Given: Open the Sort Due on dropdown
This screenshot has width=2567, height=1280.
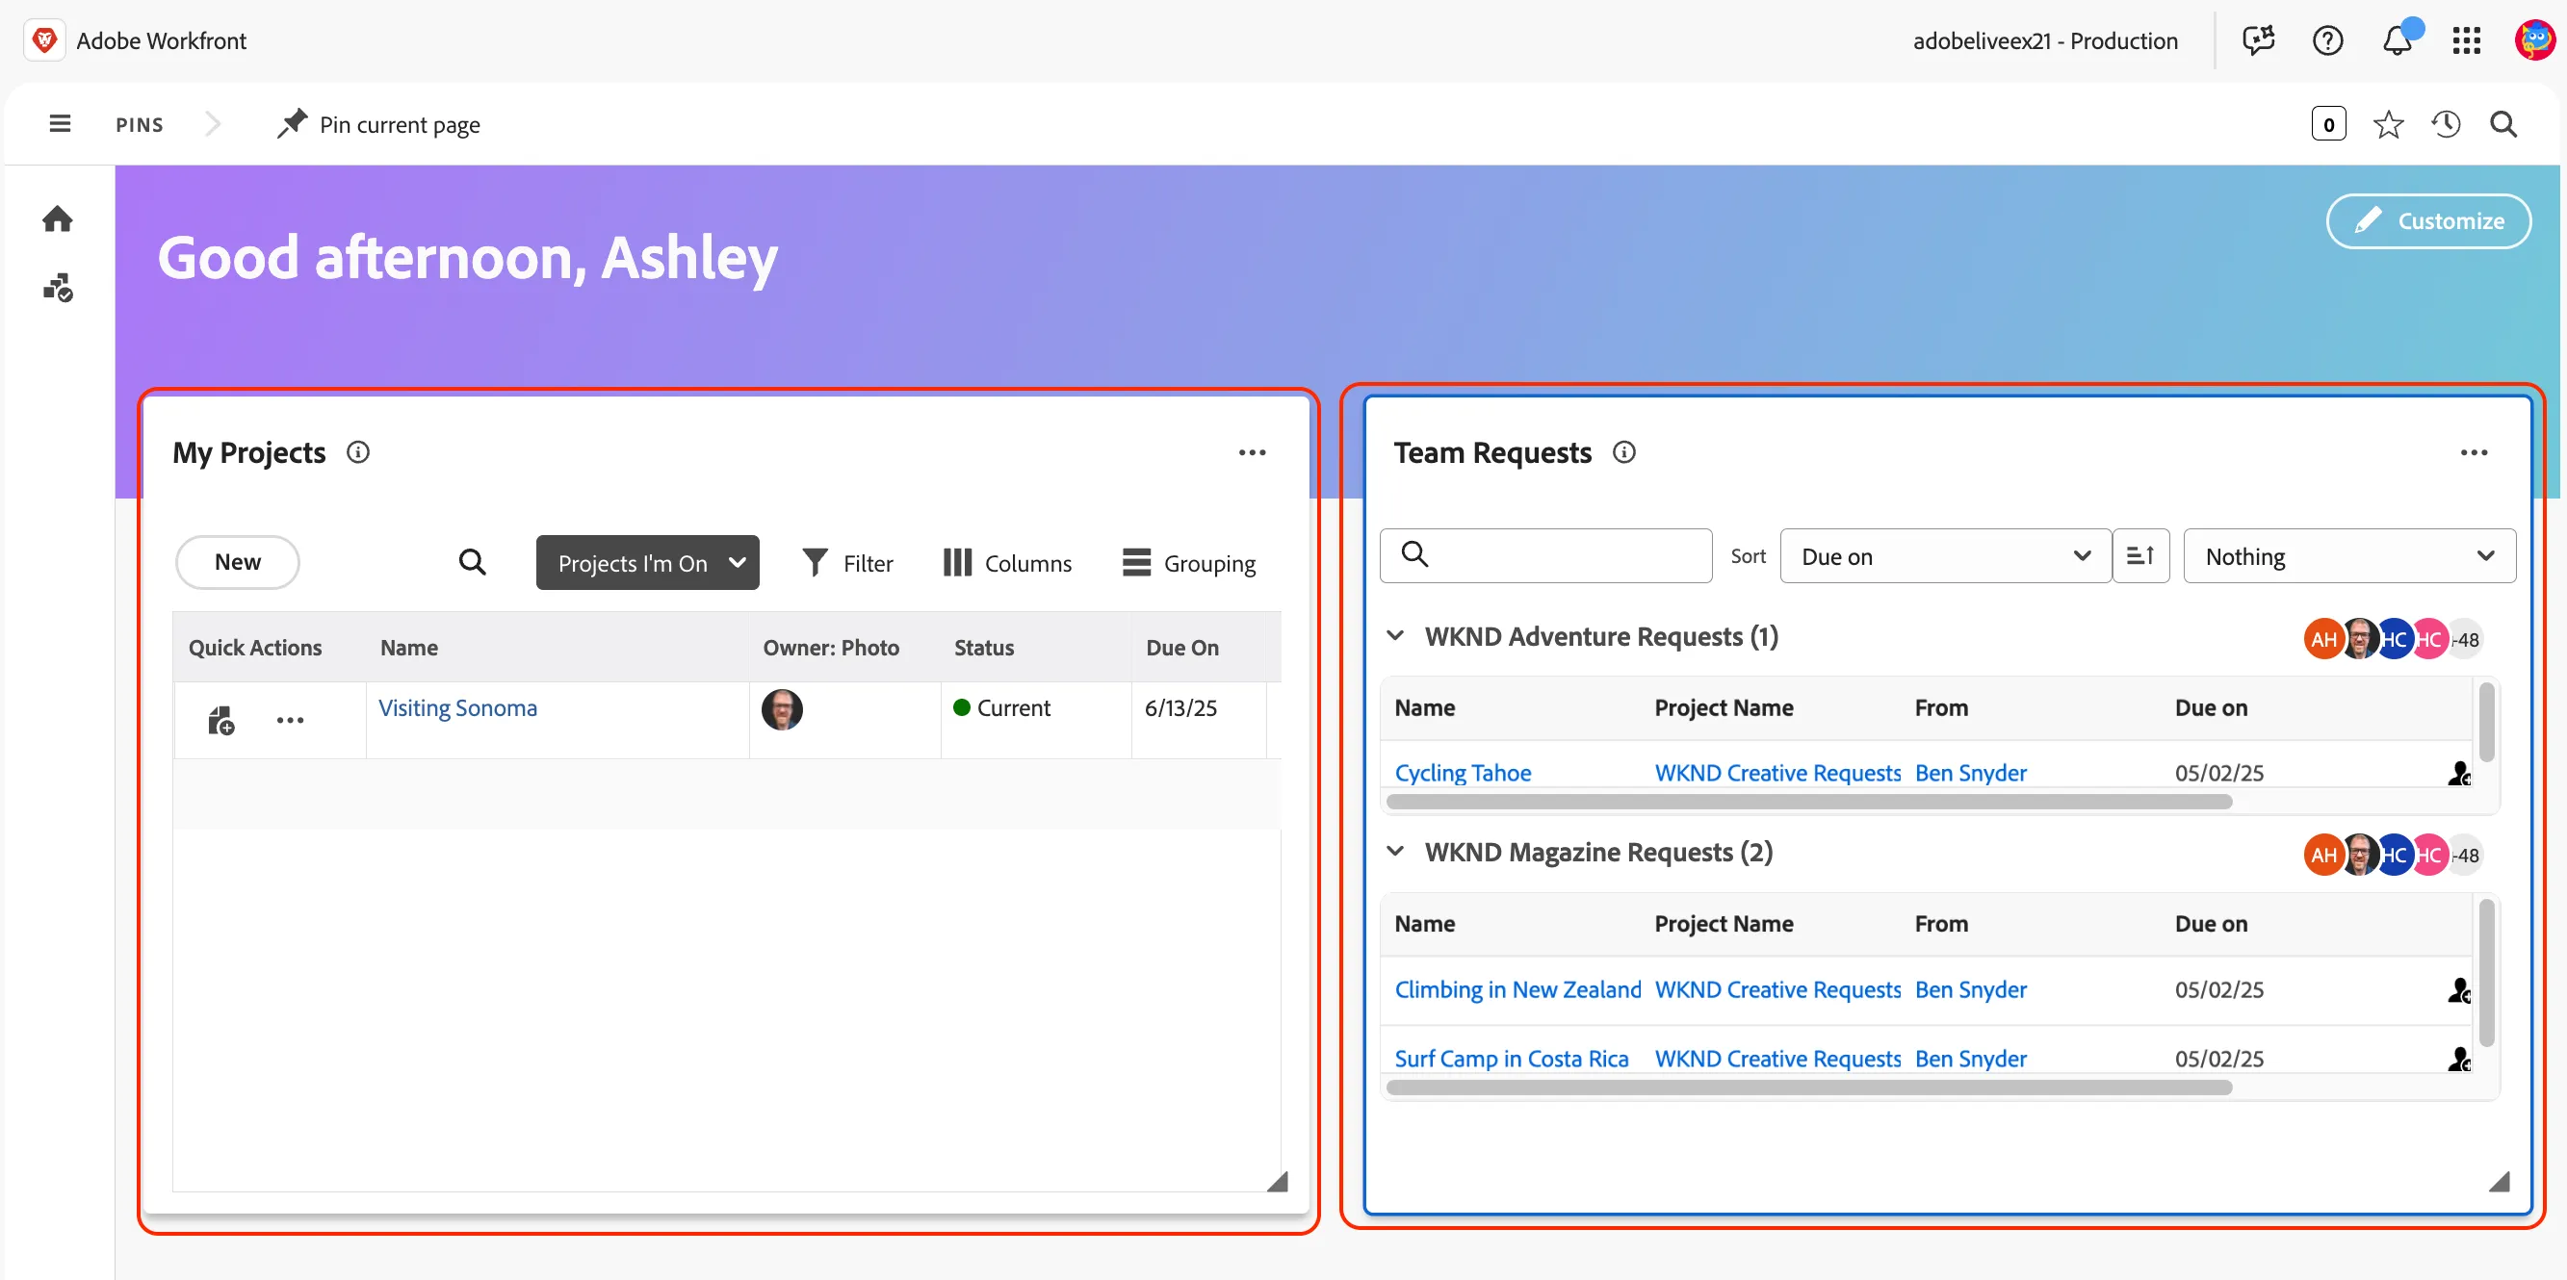Looking at the screenshot, I should 1945,556.
